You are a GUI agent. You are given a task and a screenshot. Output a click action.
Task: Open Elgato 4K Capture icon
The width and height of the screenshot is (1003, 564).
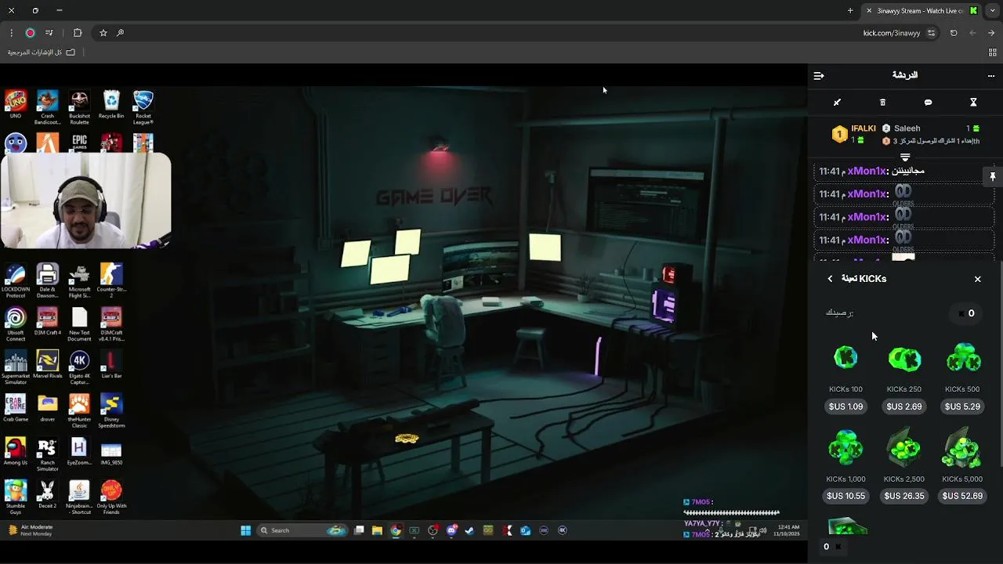click(x=79, y=367)
